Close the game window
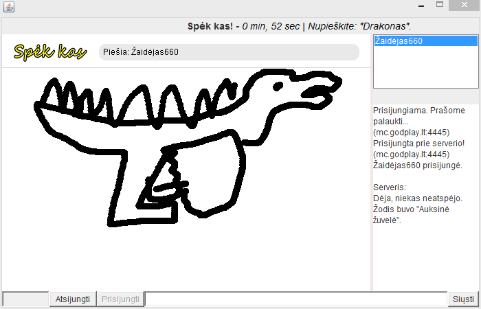The width and height of the screenshot is (481, 309). click(x=465, y=5)
